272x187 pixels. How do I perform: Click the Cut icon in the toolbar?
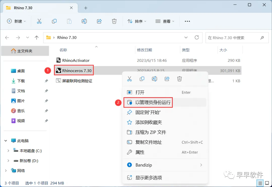(39, 21)
